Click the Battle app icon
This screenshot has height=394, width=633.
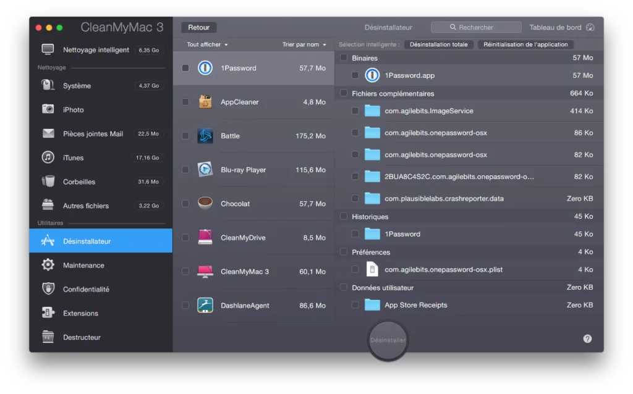(x=205, y=135)
